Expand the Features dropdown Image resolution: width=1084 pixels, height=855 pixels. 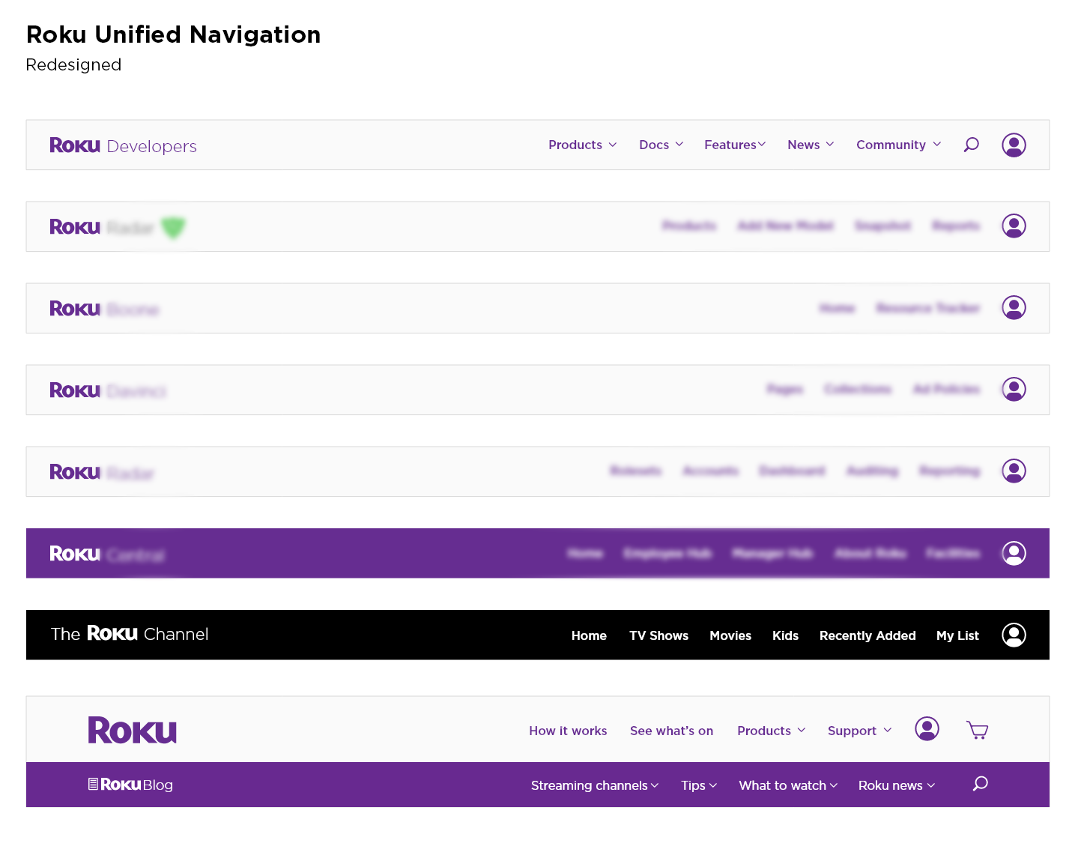(735, 145)
